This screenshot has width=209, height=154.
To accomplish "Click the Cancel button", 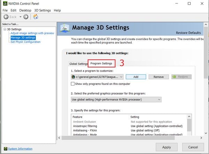I will click(193, 147).
